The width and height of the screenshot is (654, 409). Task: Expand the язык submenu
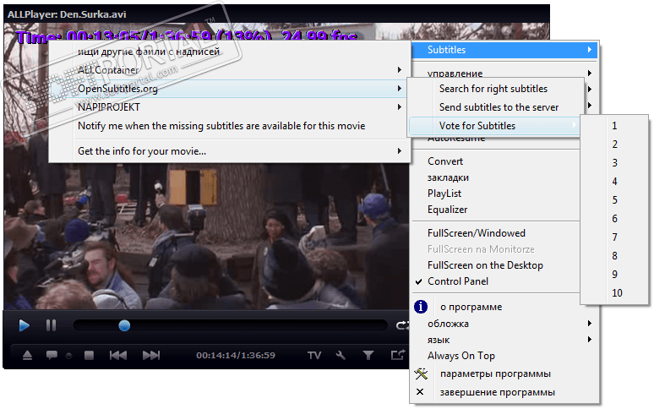(x=505, y=340)
